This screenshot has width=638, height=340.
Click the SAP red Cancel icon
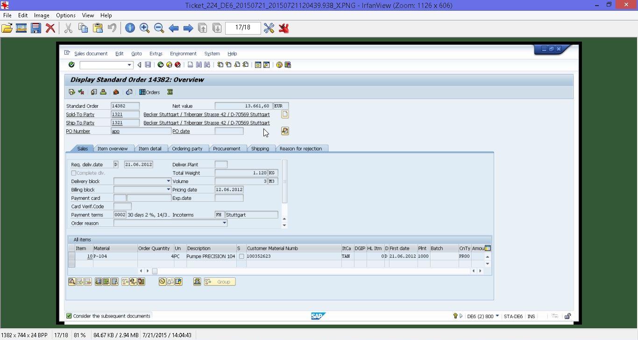[177, 65]
